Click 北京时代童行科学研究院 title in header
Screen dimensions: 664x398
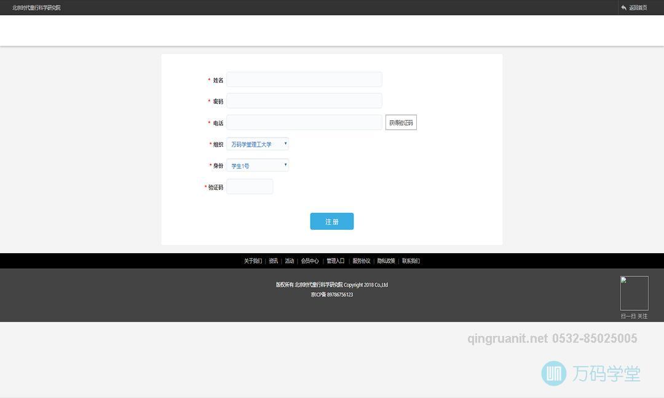click(x=36, y=8)
